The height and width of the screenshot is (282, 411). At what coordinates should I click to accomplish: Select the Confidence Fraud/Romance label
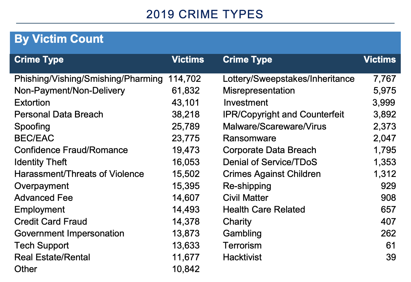pyautogui.click(x=71, y=150)
